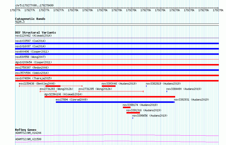Click the nsv3382819 (Audano2019) label

(163, 84)
